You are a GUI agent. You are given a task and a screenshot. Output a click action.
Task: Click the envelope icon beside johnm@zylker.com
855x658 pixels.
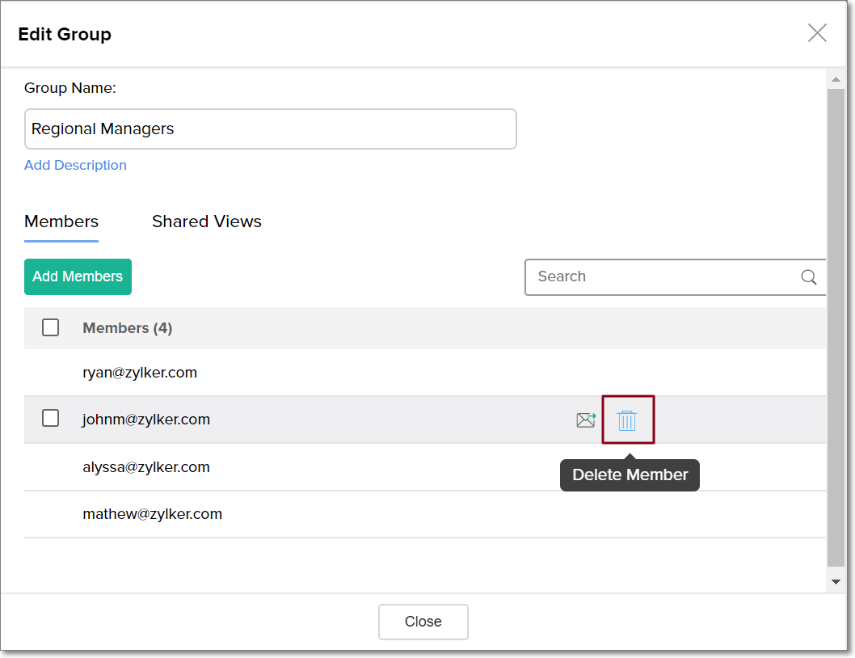586,420
